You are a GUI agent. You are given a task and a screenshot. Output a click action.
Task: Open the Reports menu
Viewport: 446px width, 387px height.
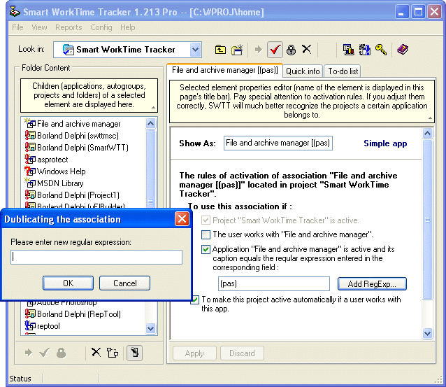(x=69, y=27)
